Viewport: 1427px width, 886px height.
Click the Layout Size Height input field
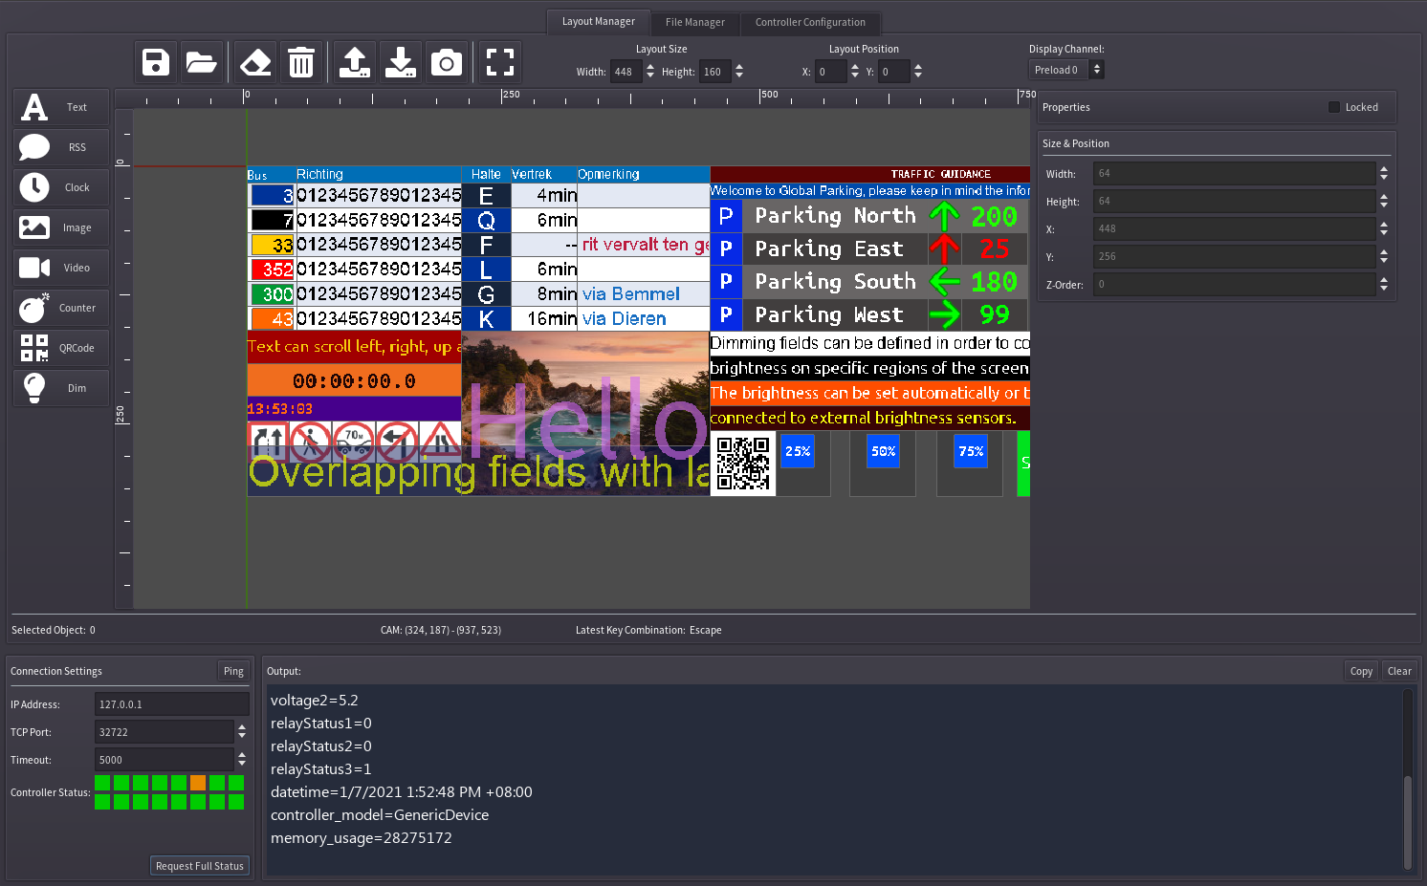coord(715,72)
